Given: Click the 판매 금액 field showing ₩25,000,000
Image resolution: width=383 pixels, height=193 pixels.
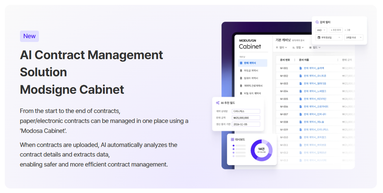Looking at the screenshot, I should pos(246,118).
